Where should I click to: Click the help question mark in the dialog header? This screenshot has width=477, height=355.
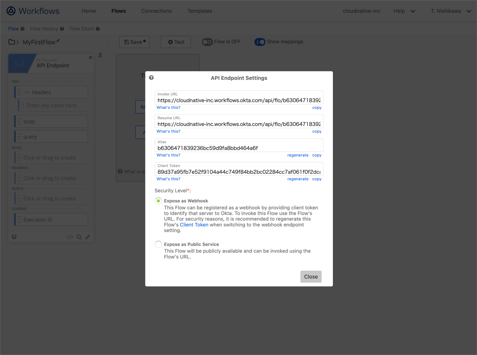[x=151, y=78]
